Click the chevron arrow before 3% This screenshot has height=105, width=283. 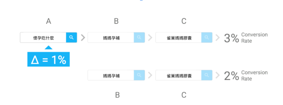[217, 38]
